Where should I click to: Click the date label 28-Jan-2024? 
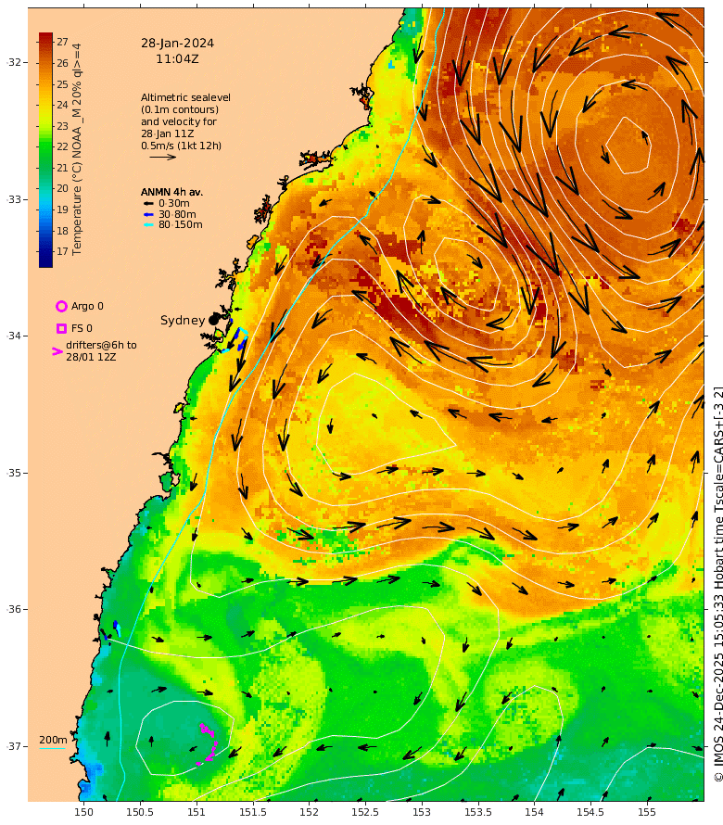point(177,44)
